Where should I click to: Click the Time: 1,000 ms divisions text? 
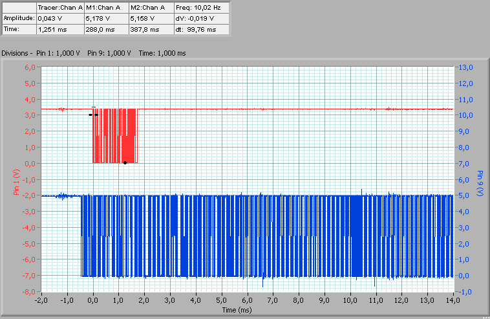[163, 52]
